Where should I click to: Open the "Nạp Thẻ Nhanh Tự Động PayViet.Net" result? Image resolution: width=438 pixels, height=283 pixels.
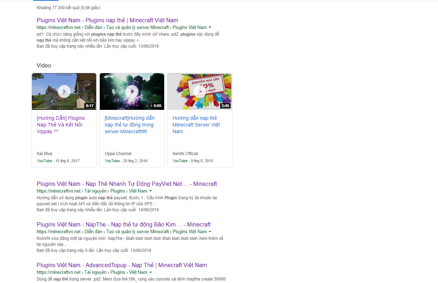pyautogui.click(x=127, y=184)
